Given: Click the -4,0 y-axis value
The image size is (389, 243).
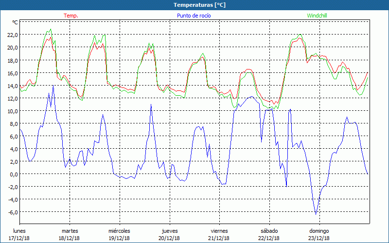Looking at the screenshot, I should point(13,200).
